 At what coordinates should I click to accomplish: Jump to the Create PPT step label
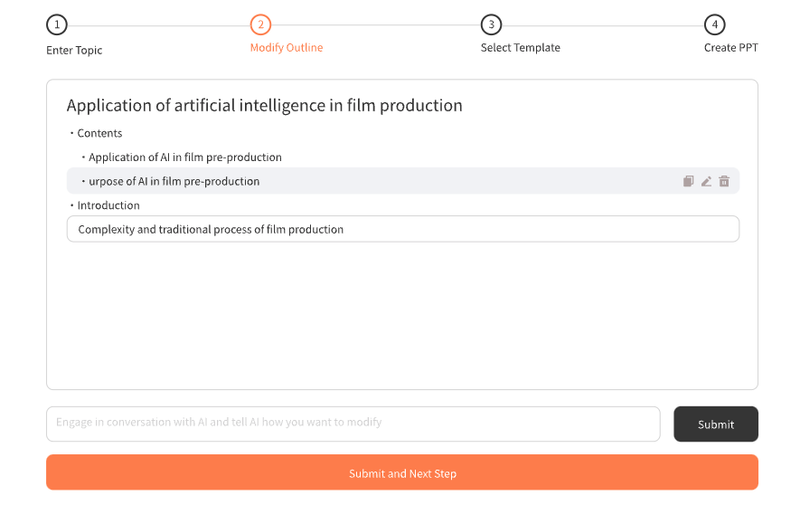[x=730, y=47]
